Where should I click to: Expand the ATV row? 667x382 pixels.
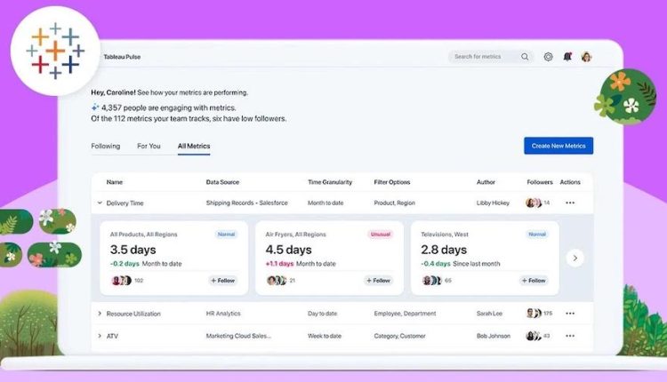tap(100, 336)
